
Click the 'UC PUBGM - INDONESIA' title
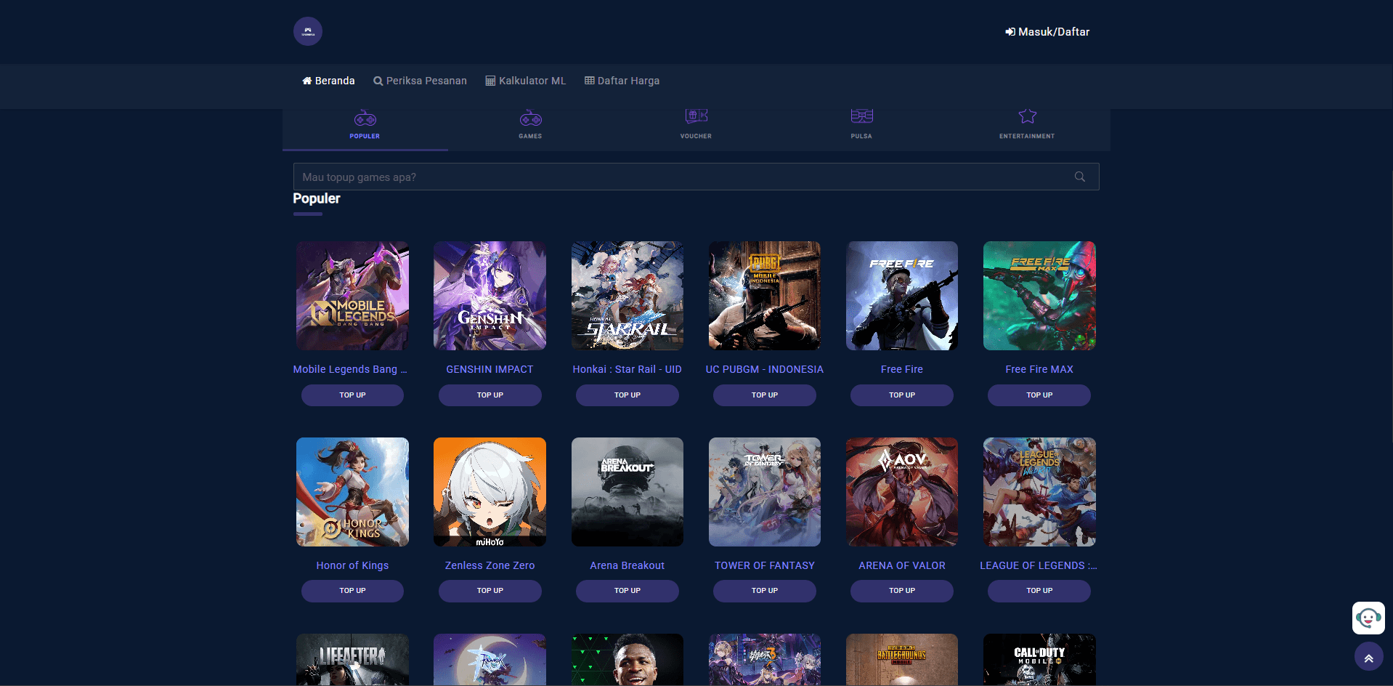click(765, 369)
